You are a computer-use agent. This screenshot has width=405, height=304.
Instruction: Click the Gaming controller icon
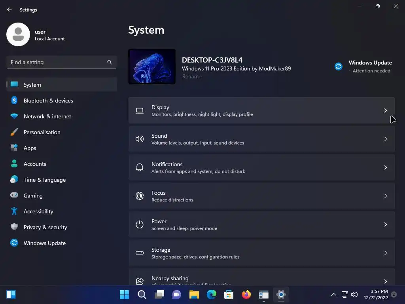coord(14,195)
